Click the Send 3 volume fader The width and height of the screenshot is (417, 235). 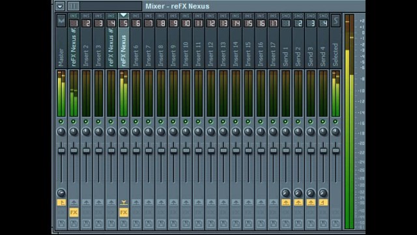pos(311,151)
